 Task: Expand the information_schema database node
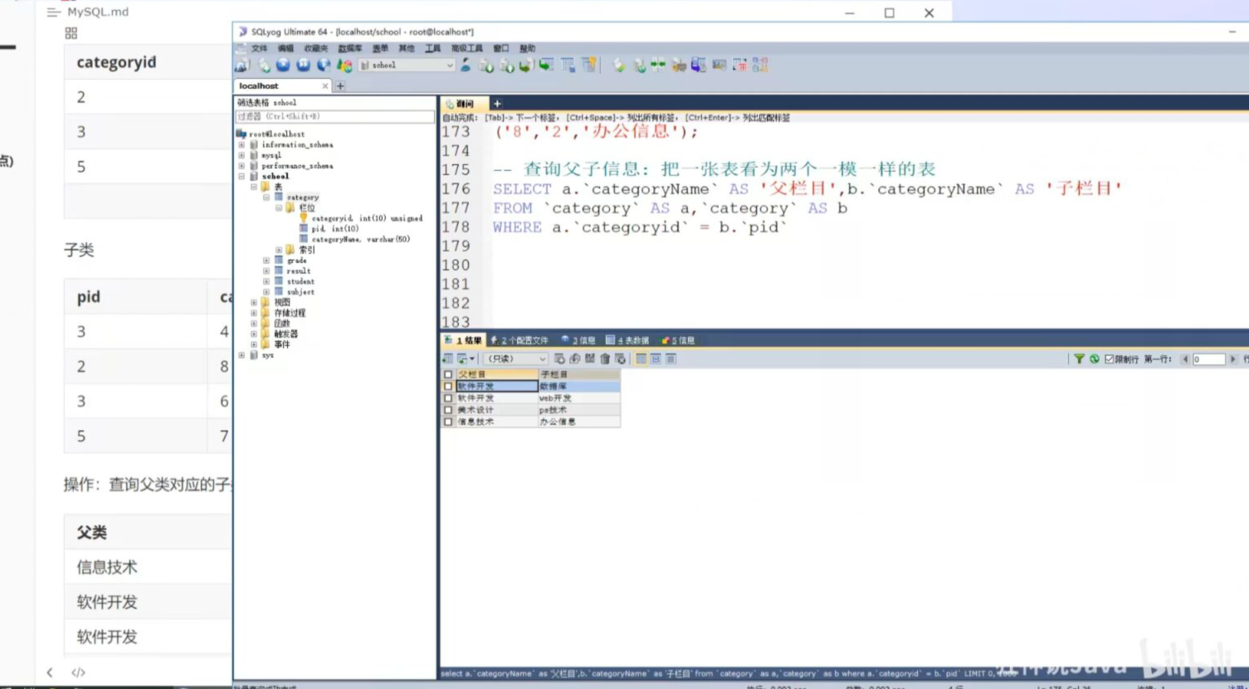click(242, 144)
